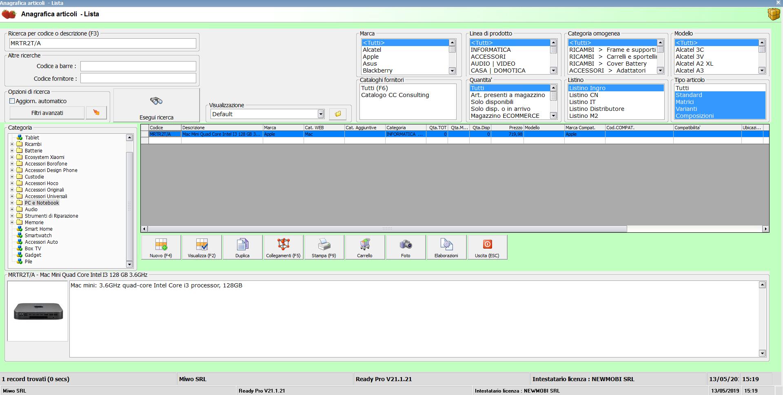Image resolution: width=783 pixels, height=395 pixels.
Task: Click the search field containing MRTR2T/A
Action: coord(103,43)
